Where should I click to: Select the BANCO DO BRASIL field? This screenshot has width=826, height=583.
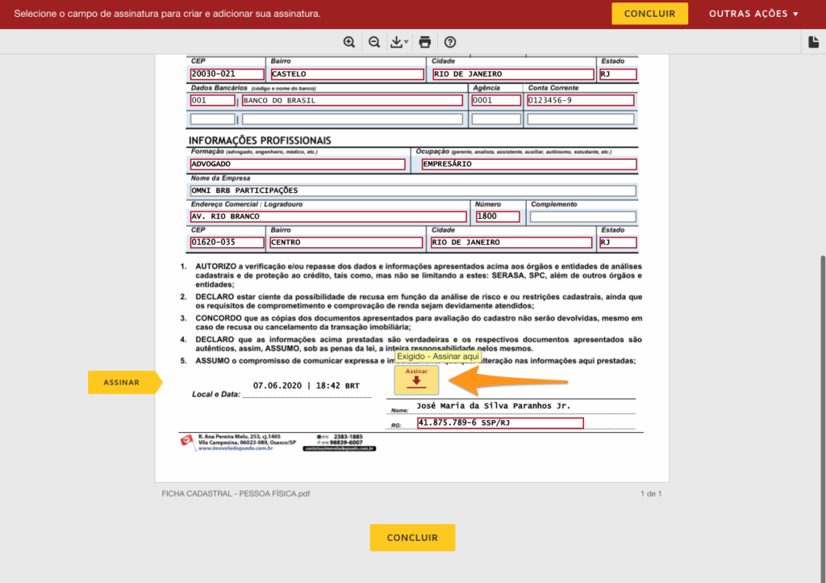click(353, 100)
